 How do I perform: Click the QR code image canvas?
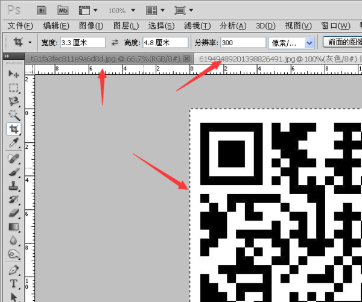(x=276, y=206)
